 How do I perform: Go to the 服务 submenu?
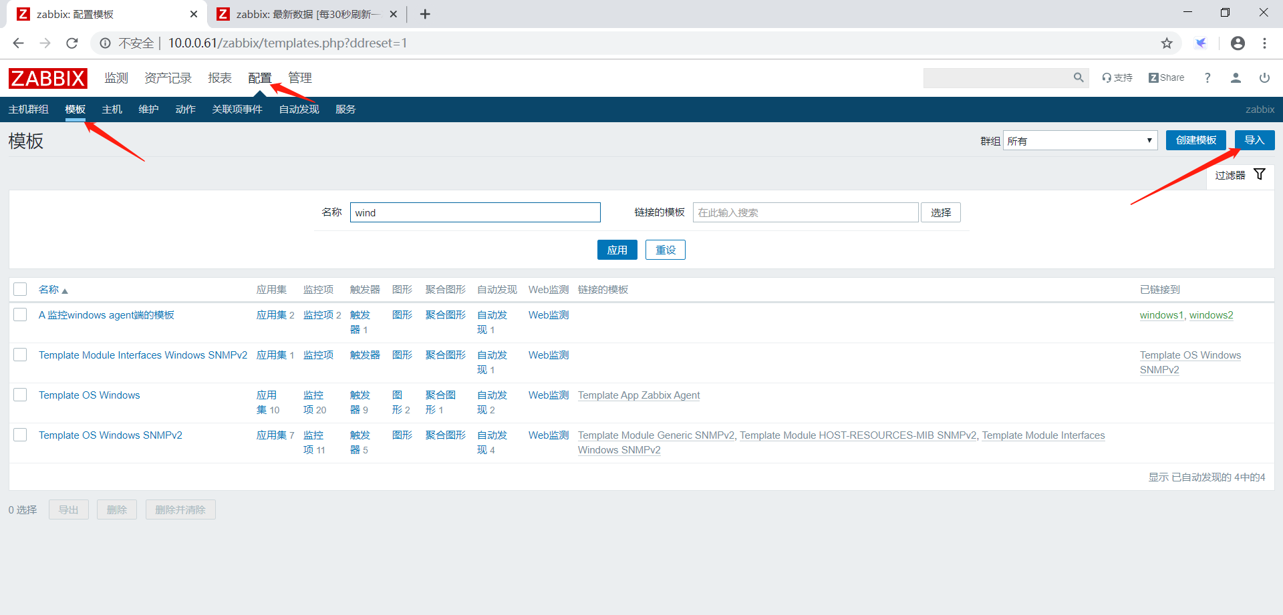[345, 110]
